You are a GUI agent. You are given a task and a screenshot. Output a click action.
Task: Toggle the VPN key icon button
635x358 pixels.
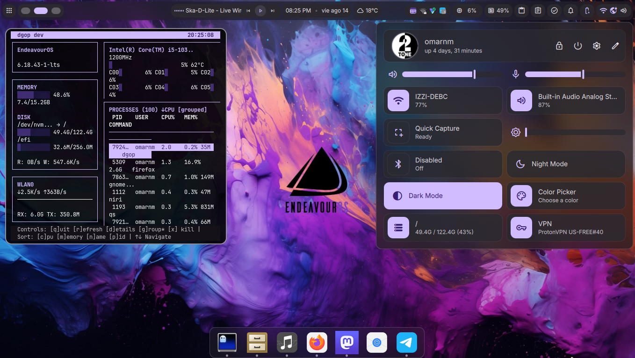tap(521, 228)
